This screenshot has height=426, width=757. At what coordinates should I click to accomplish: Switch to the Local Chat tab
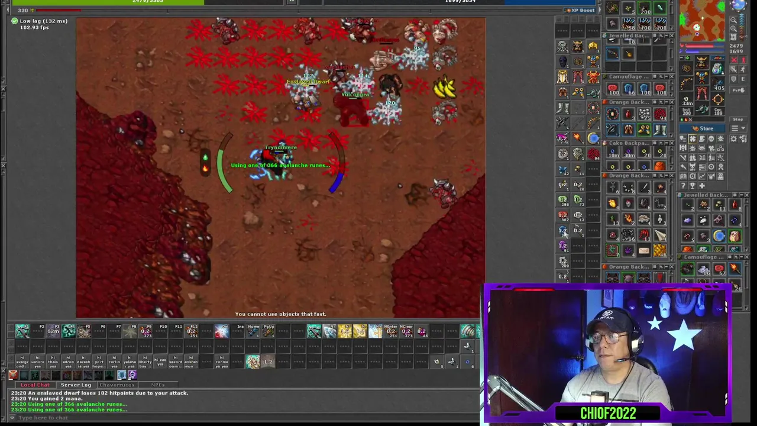point(35,385)
